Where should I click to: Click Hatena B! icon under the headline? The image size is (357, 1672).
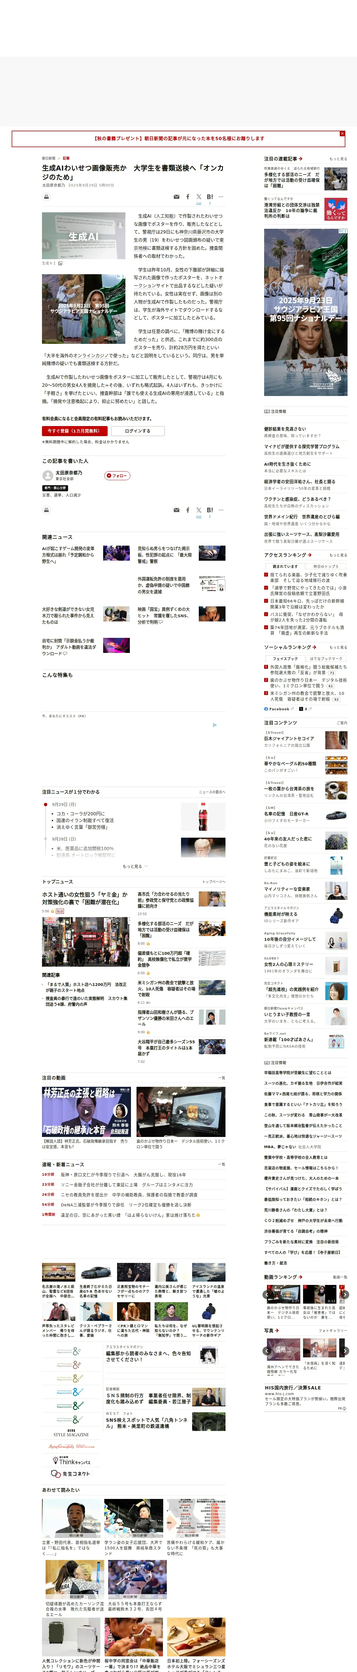point(209,197)
